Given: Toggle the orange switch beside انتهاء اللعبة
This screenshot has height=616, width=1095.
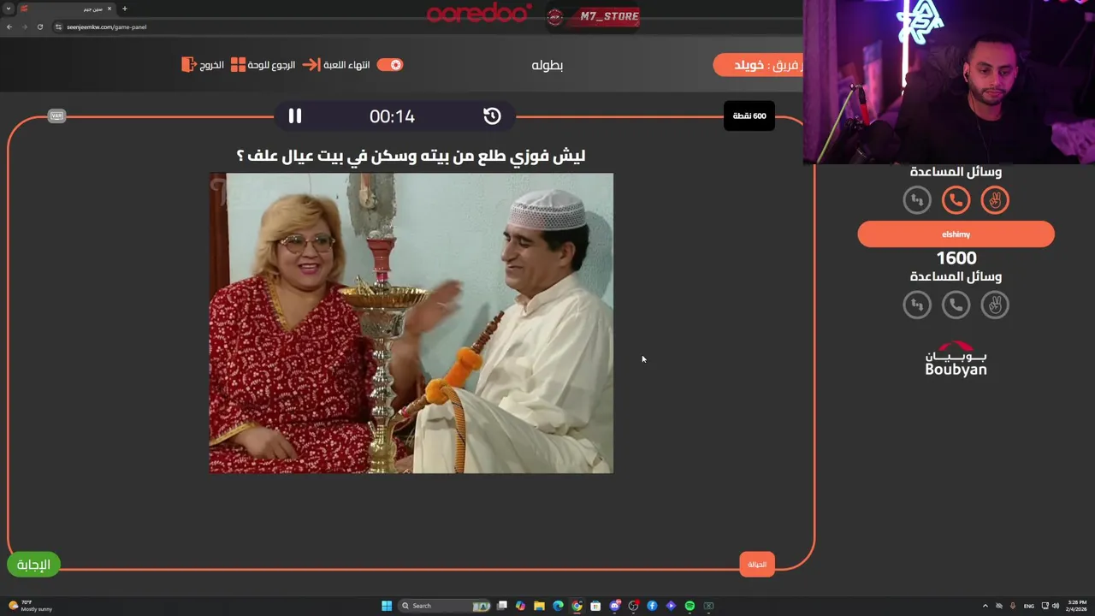Looking at the screenshot, I should tap(390, 65).
